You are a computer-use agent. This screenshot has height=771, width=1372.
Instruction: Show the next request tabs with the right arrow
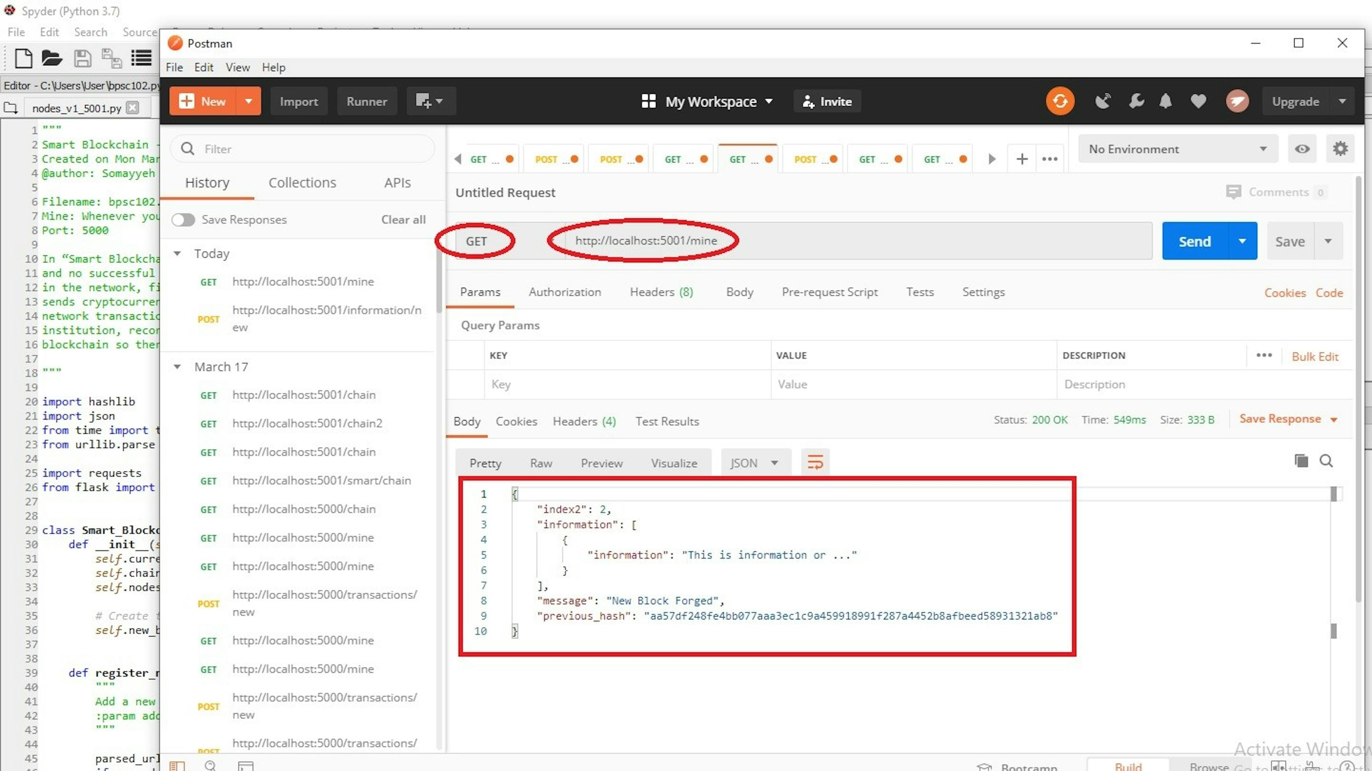[992, 158]
